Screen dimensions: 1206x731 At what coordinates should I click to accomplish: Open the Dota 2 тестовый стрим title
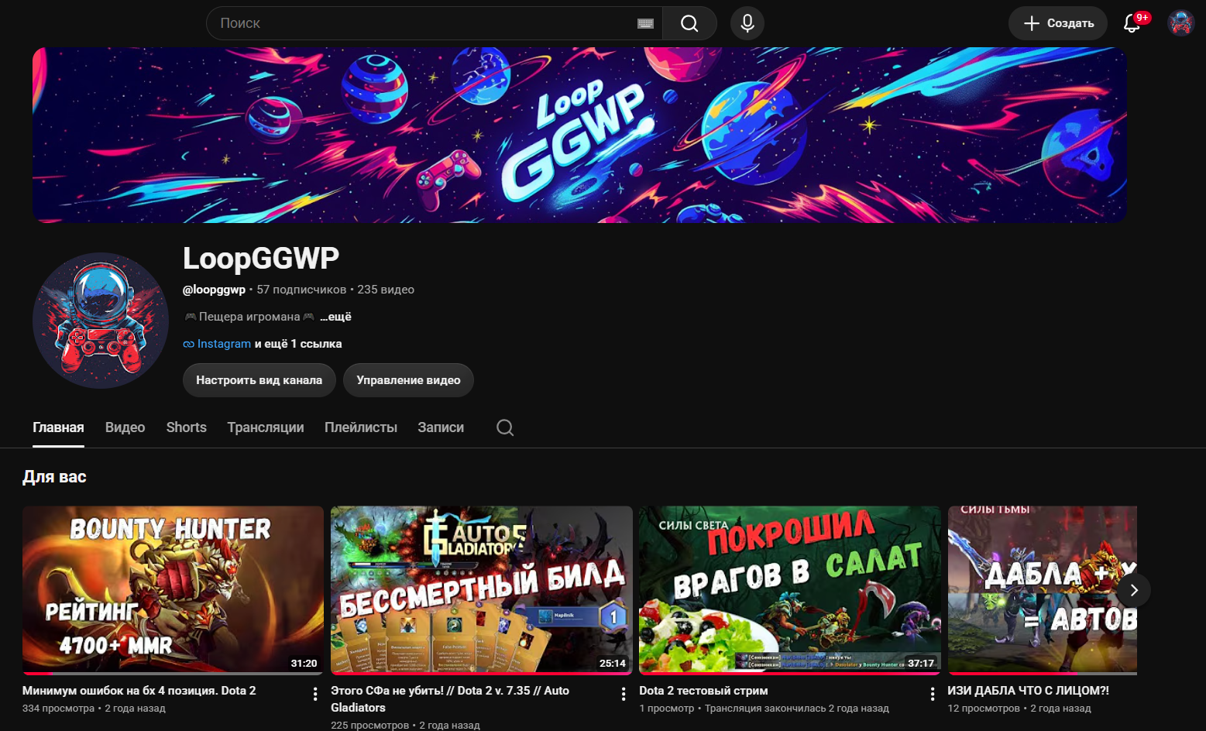[703, 691]
